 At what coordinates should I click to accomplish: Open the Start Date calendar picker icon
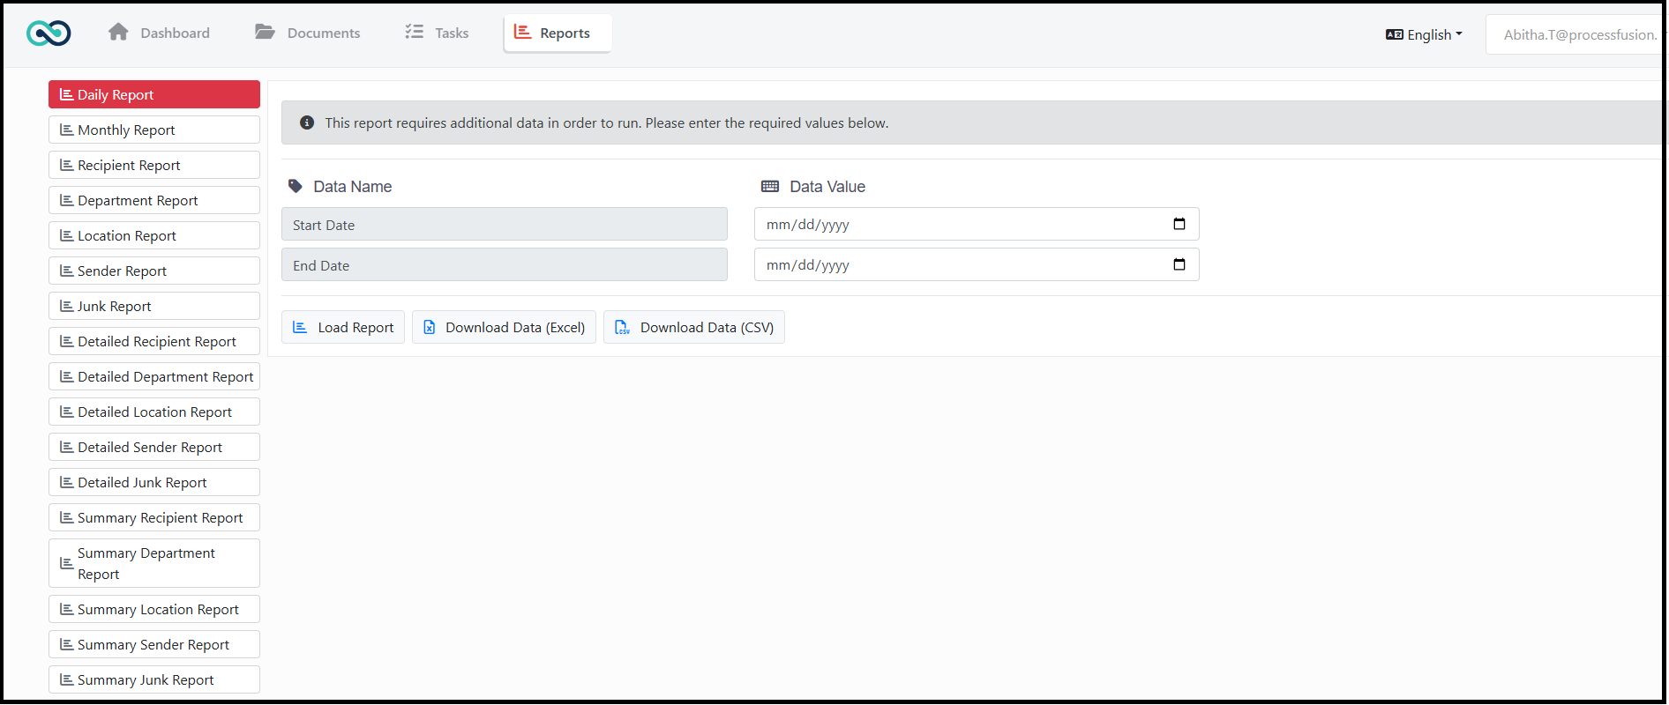click(1179, 224)
